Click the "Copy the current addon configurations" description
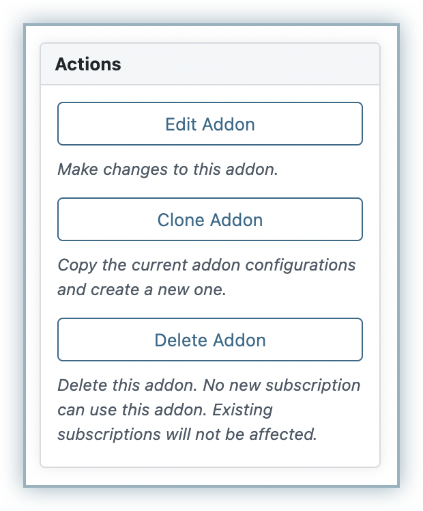423x511 pixels. click(206, 265)
